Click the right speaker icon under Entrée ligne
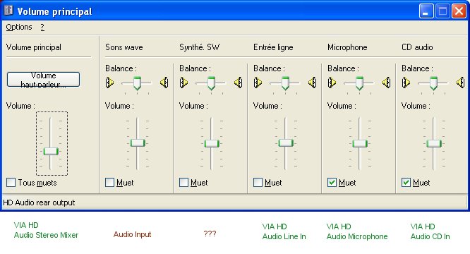Screen dimensions: 470x254 313,83
